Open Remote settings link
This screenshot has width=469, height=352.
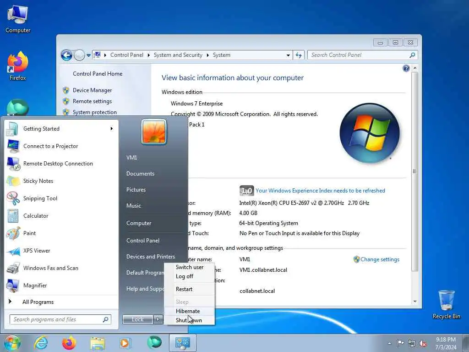point(92,101)
